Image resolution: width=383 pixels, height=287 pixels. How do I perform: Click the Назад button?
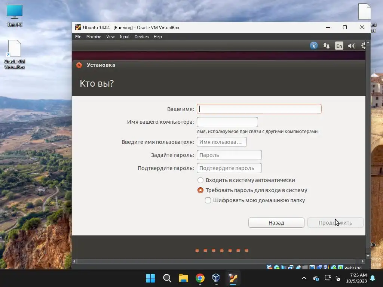tap(276, 223)
